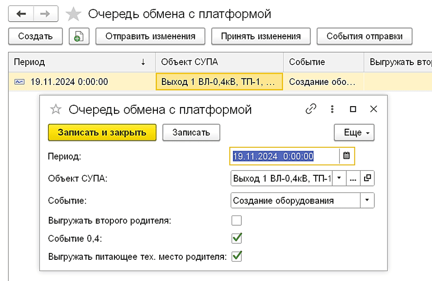Click into the Период date field
The width and height of the screenshot is (432, 281).
[284, 156]
